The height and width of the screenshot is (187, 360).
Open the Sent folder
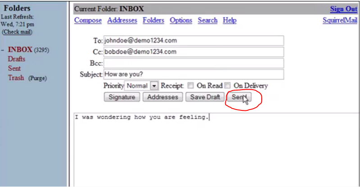[14, 68]
